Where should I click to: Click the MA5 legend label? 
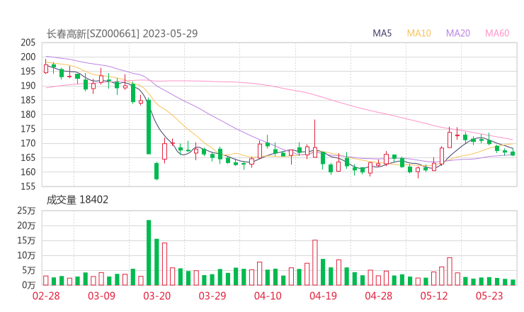pos(382,33)
